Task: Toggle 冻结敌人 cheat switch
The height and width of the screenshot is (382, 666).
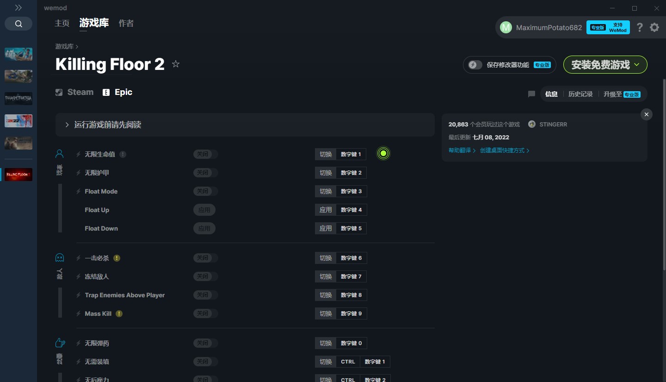Action: (206, 276)
